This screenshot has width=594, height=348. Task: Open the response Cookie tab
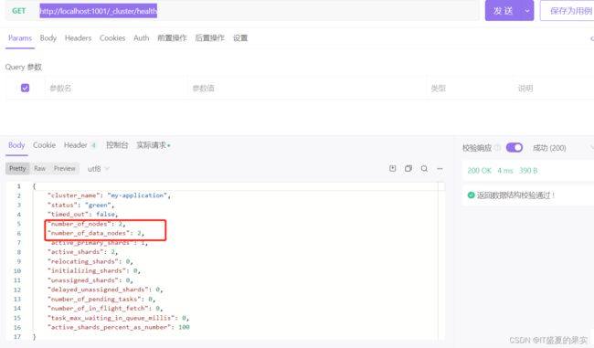[x=44, y=145]
